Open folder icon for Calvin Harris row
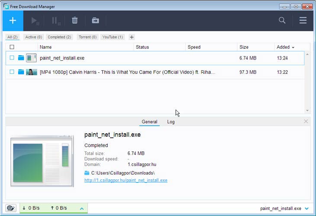The height and width of the screenshot is (216, 316). 21,72
